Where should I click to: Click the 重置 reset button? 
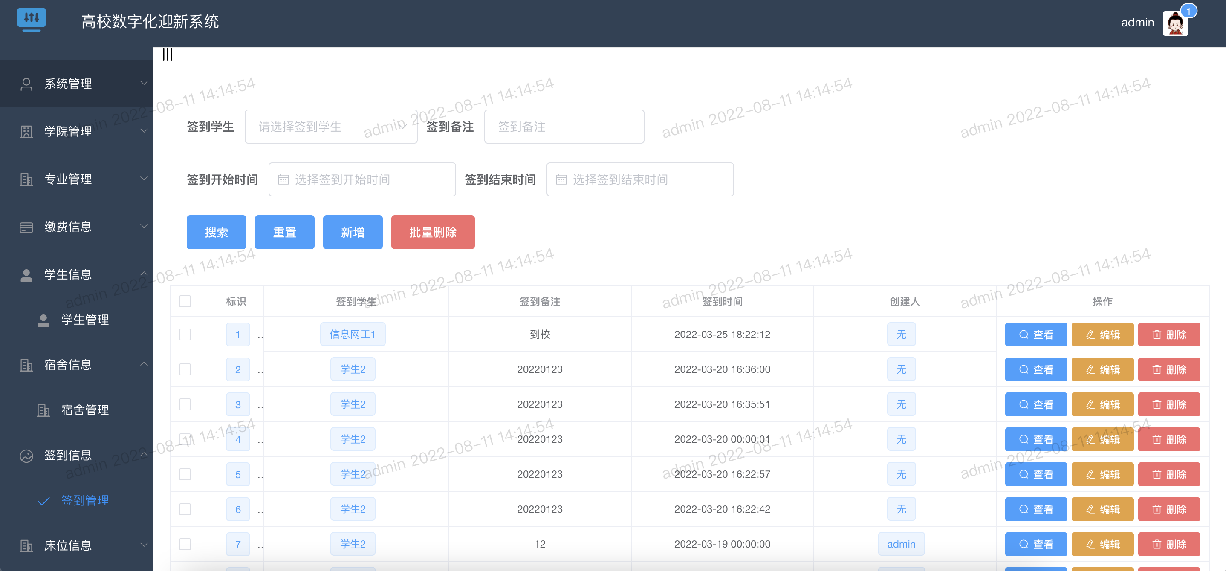coord(285,232)
